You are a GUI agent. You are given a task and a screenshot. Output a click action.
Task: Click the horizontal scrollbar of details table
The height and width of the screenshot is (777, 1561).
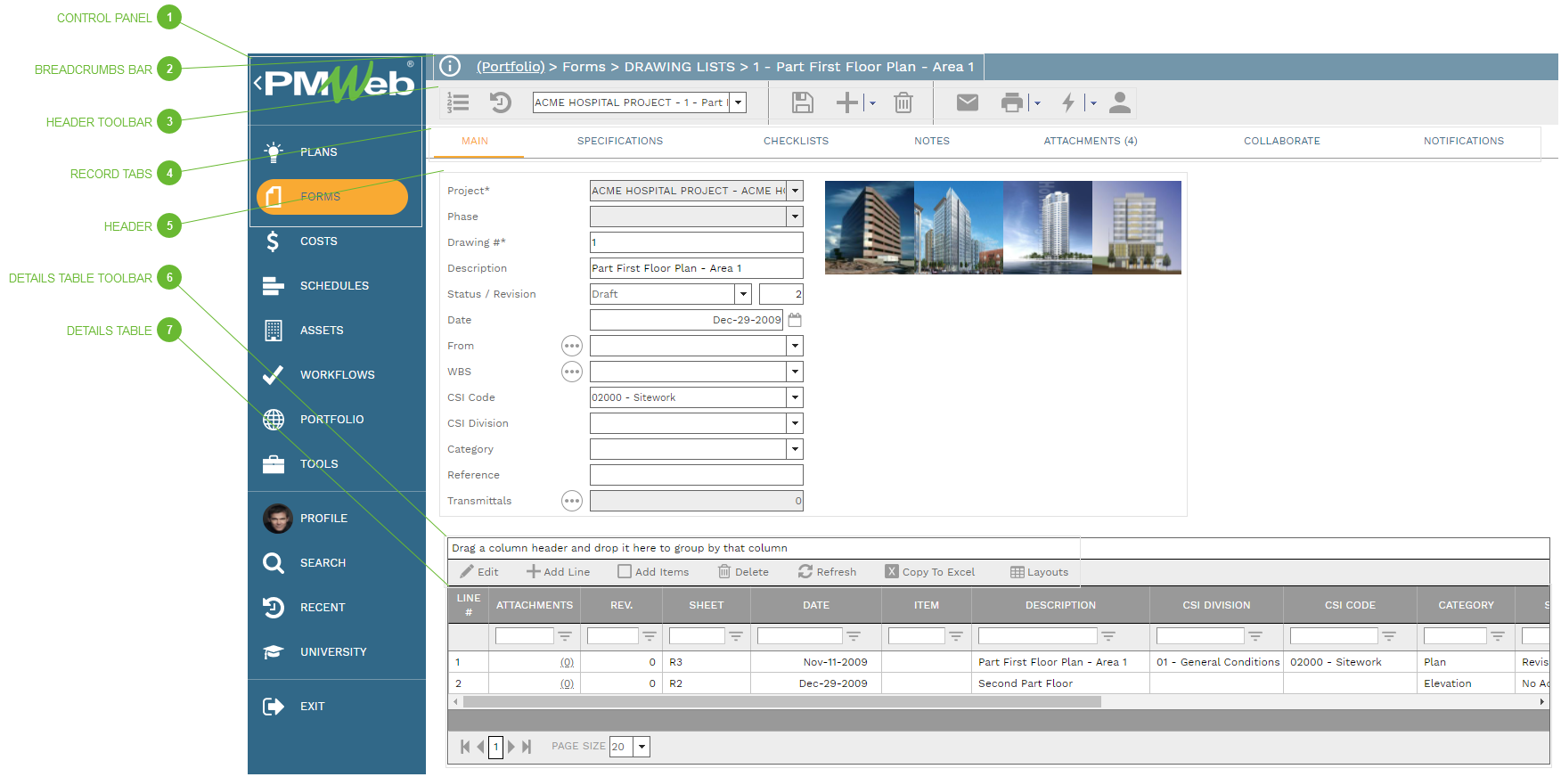tap(781, 702)
